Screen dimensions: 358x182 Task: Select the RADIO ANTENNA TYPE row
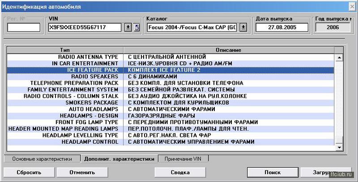click(170, 57)
